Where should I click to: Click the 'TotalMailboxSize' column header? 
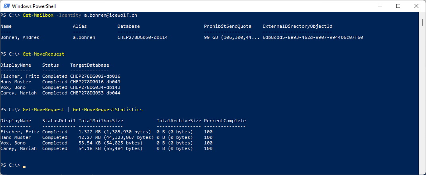(x=101, y=121)
